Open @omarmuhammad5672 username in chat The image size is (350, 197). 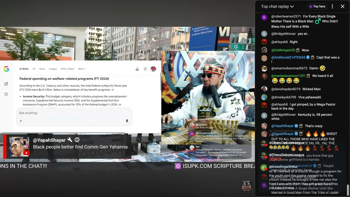(x=289, y=68)
